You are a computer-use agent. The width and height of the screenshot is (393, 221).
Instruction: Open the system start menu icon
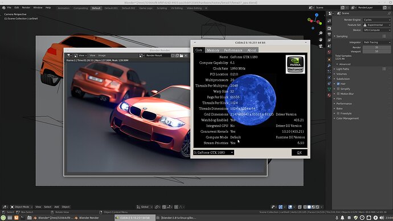pos(3,218)
